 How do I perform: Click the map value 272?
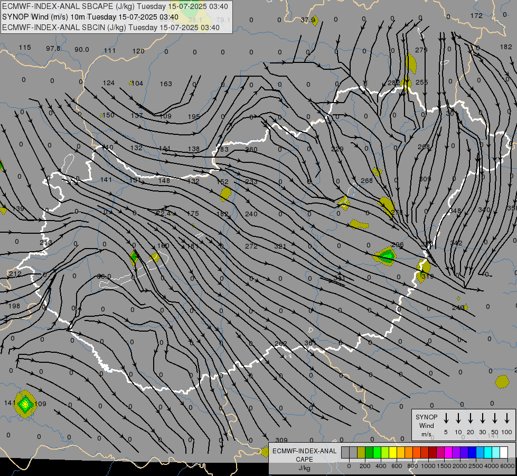point(251,246)
